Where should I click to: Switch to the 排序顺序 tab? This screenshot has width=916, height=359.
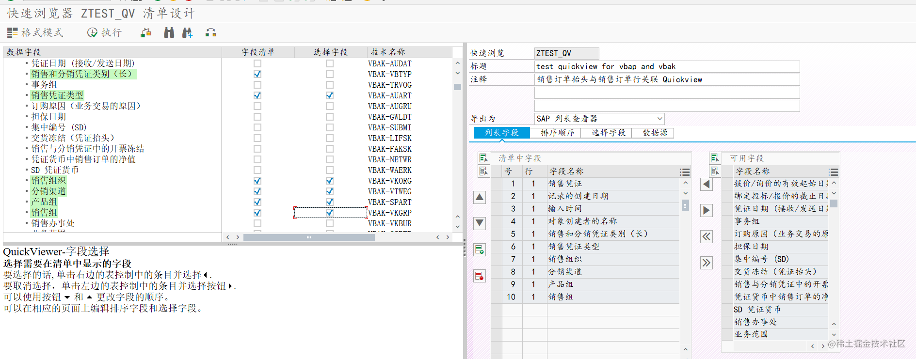557,133
